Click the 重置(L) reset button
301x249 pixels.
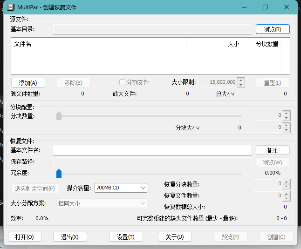(x=273, y=83)
